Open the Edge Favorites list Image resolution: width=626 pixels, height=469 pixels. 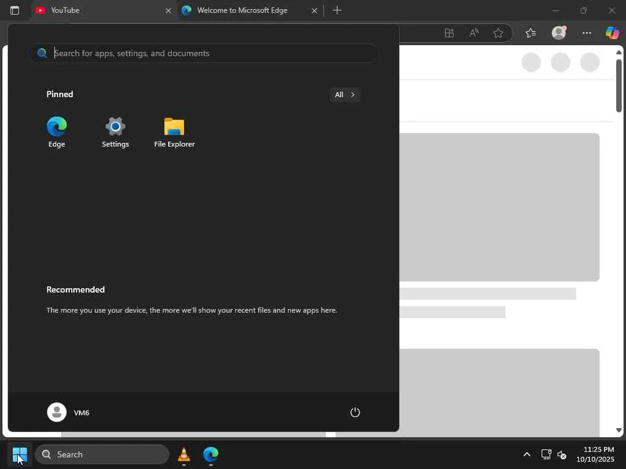coord(531,33)
